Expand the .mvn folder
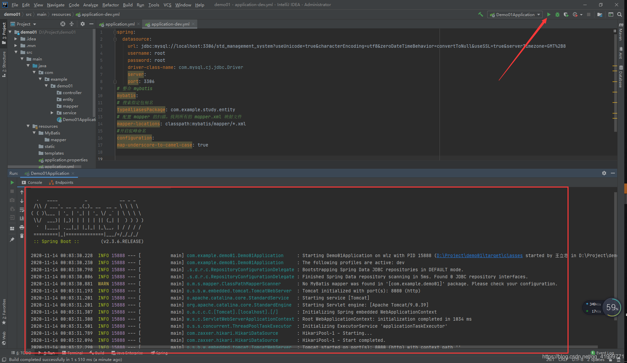 click(x=16, y=45)
